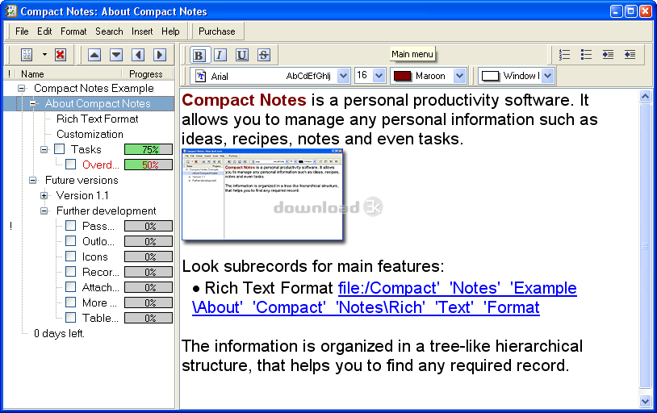Check the Table... task checkbox
Screen dimensions: 657x413
71,318
